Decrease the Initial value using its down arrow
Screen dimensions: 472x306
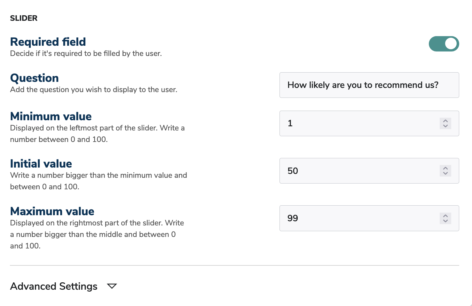pos(445,173)
